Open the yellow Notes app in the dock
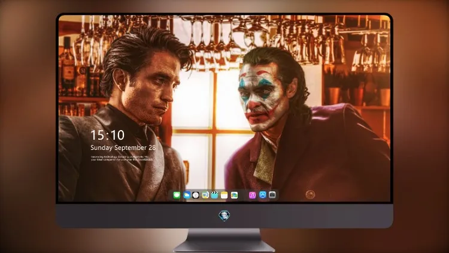Screen dimensions: 449x253 [x=224, y=195]
